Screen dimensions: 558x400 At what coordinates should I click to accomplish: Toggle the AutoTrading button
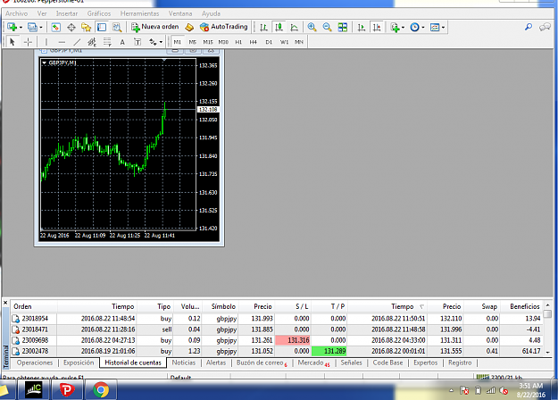point(223,27)
